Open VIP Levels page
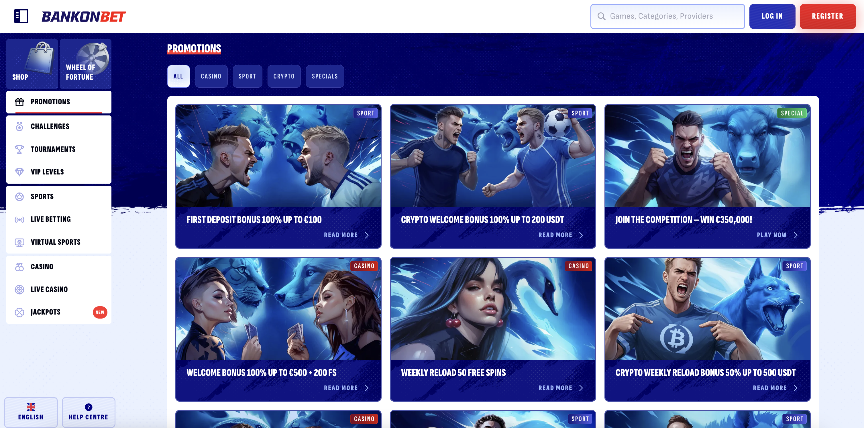864x428 pixels. tap(59, 172)
